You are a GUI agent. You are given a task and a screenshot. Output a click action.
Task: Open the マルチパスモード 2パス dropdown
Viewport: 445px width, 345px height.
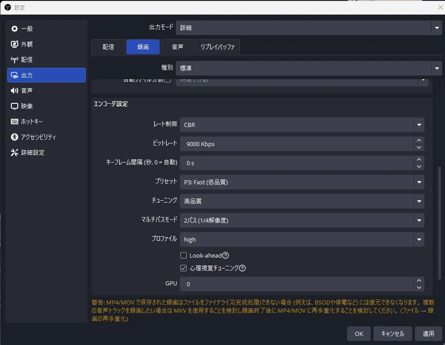pos(302,220)
